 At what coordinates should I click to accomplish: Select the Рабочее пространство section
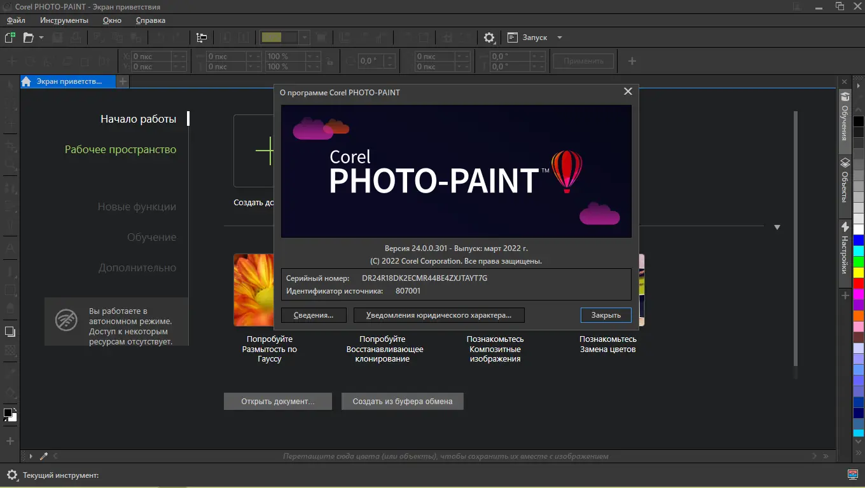tap(120, 150)
